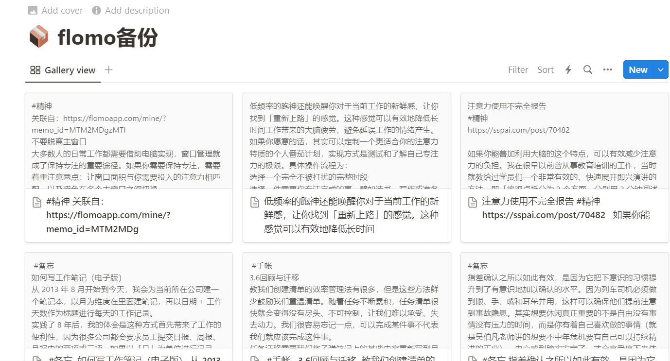670x361 pixels.
Task: Click the #手帐 tag text
Action: pyautogui.click(x=261, y=266)
